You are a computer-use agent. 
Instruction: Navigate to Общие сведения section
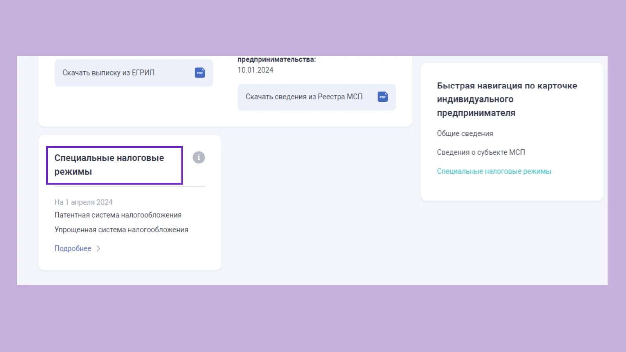(x=465, y=133)
